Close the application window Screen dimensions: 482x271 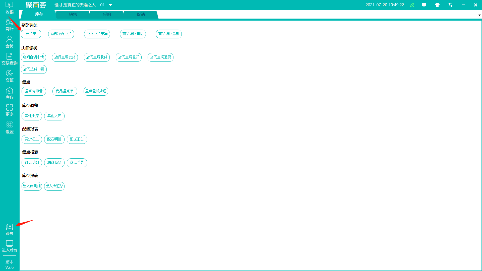tap(475, 5)
